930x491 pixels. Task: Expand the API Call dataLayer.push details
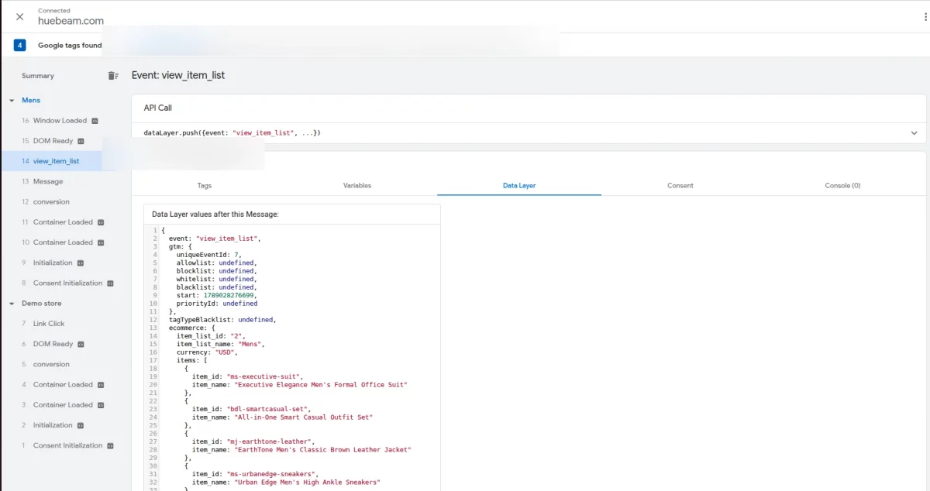[914, 133]
